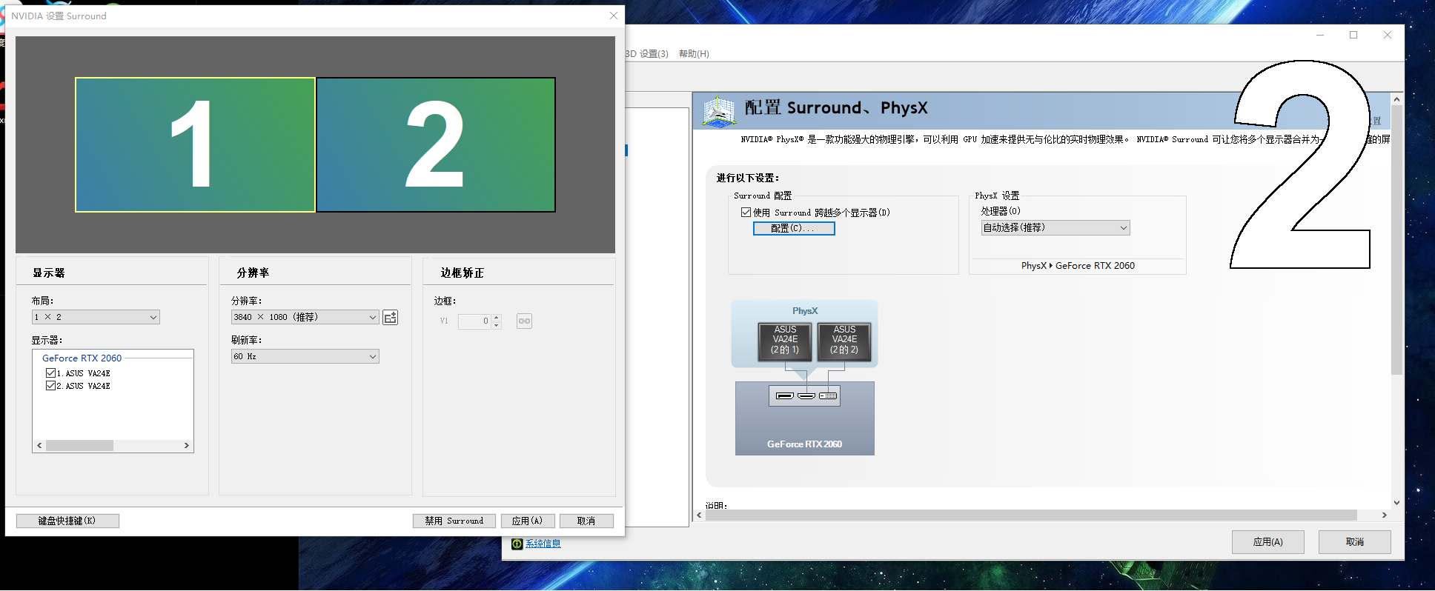1435x591 pixels.
Task: Click the Configure (配置) button
Action: click(x=794, y=228)
